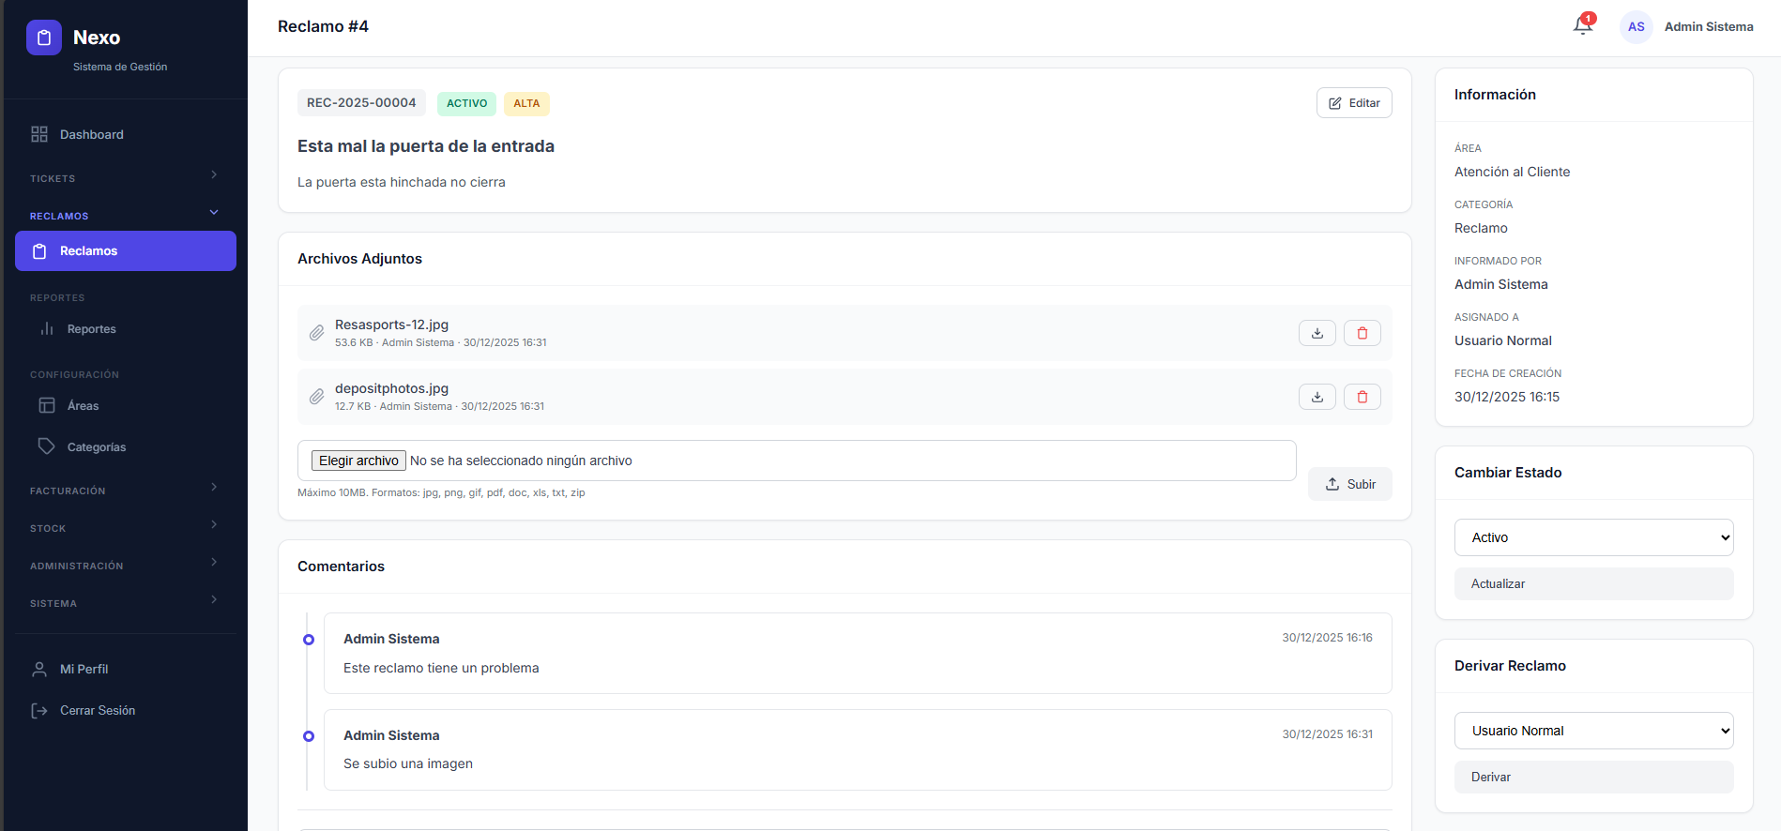Download the depositphotos.jpg file
The image size is (1781, 831).
tap(1317, 397)
